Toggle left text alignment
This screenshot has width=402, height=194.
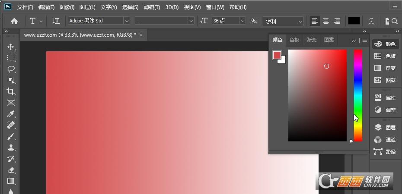click(x=315, y=21)
